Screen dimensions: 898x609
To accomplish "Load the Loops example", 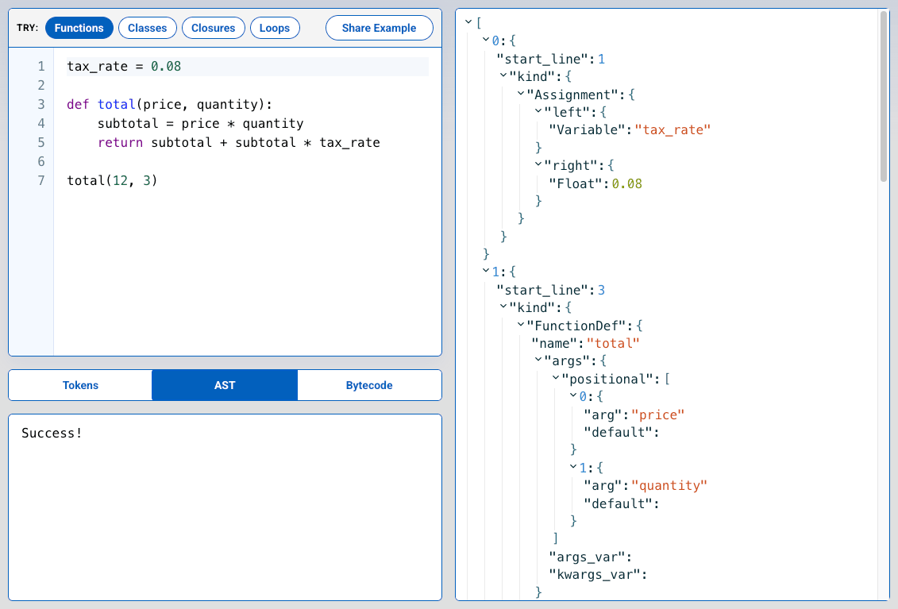I will (x=275, y=28).
